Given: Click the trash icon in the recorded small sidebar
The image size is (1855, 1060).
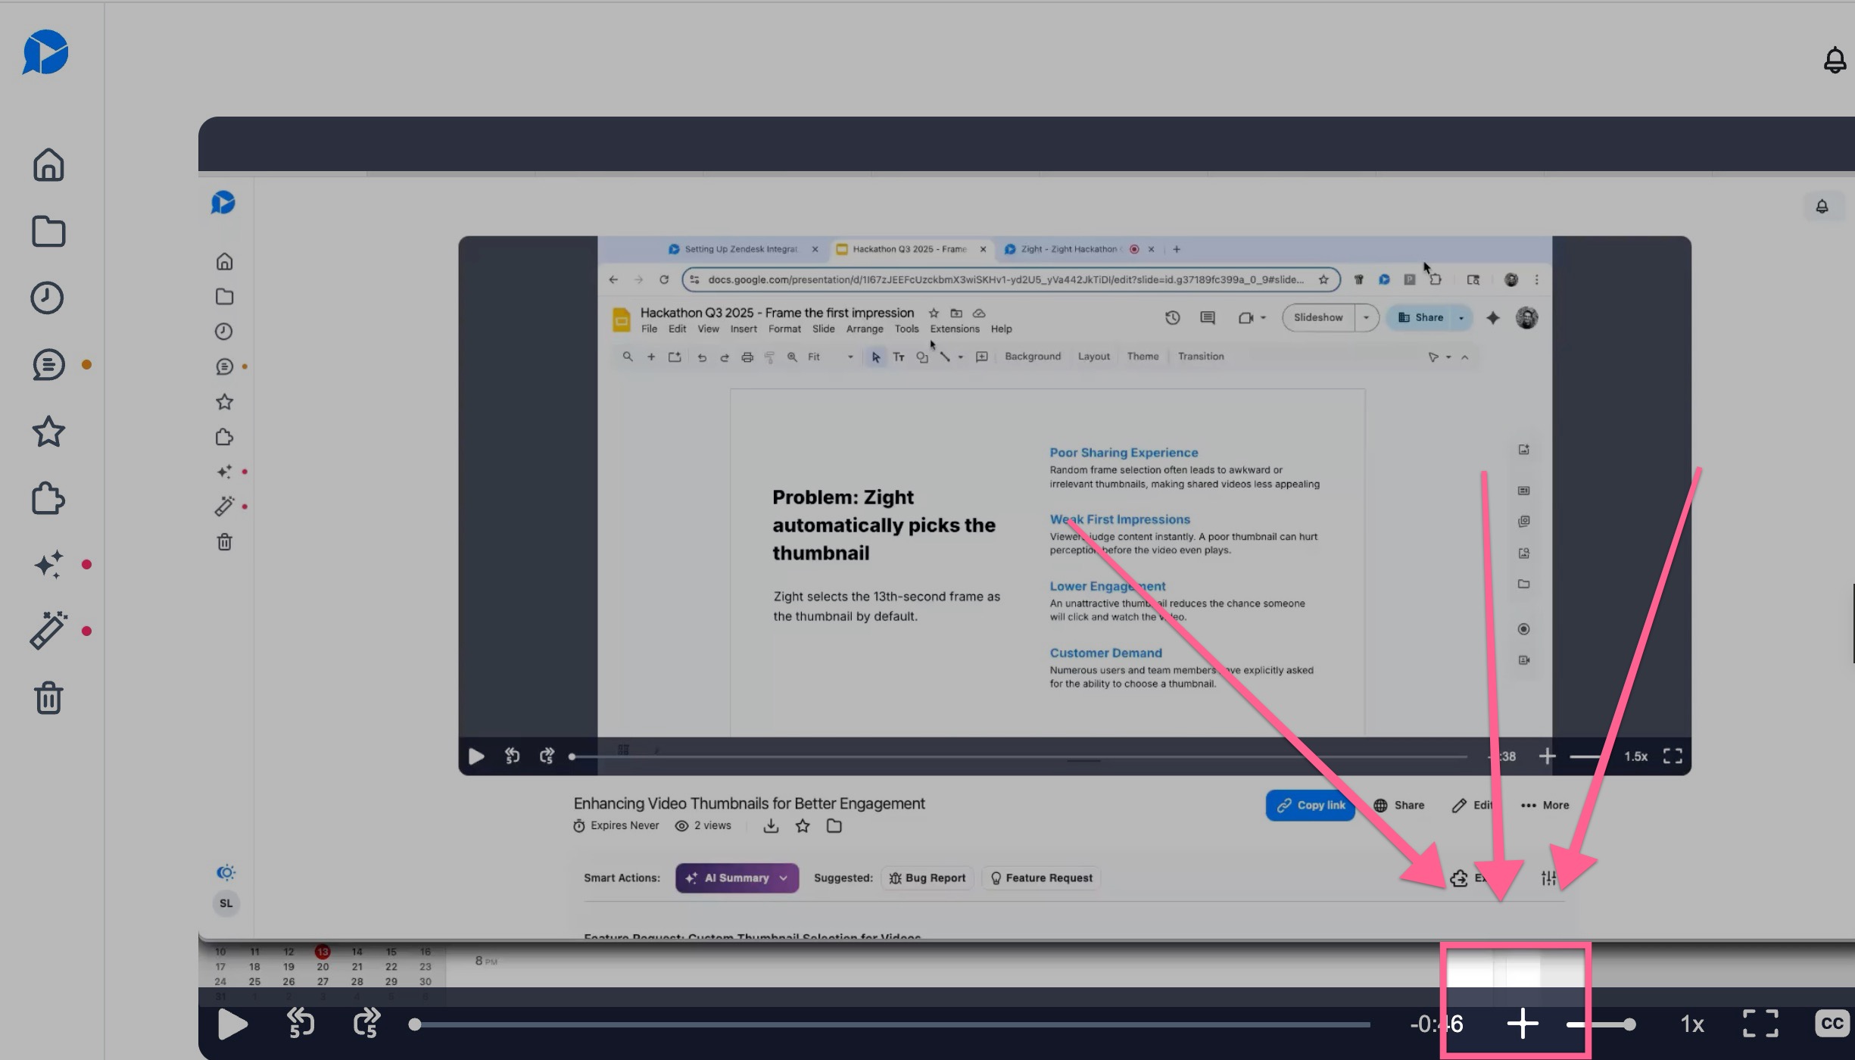Looking at the screenshot, I should tap(224, 542).
